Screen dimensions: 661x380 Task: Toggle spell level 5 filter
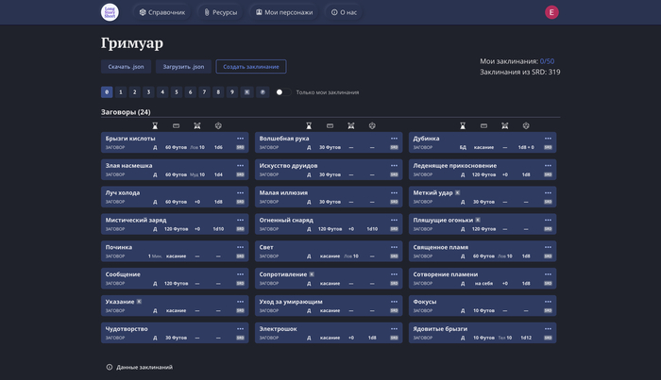[x=177, y=92]
